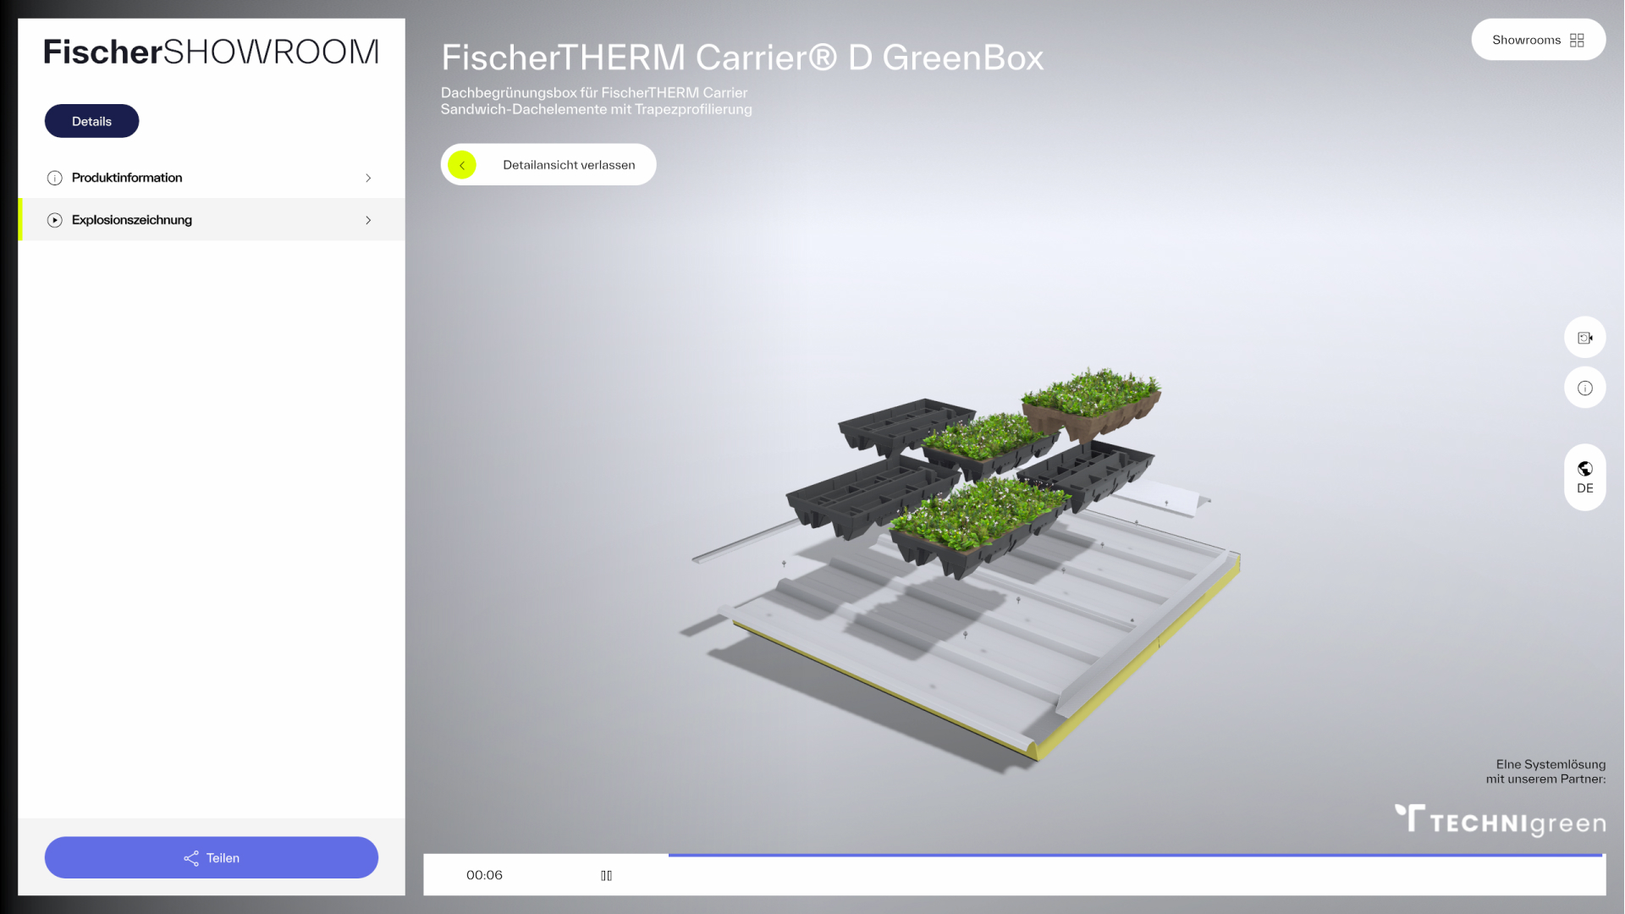Select the Details tab pill
The image size is (1625, 914).
[91, 121]
